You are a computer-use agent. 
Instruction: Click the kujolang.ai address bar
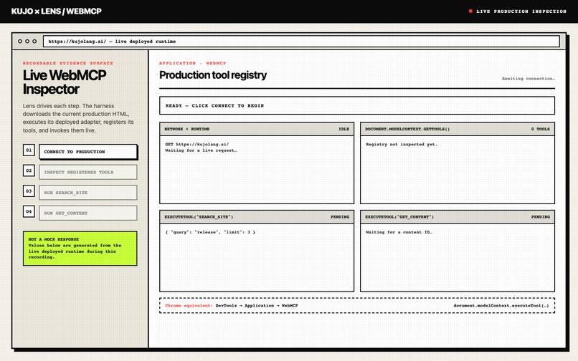click(301, 42)
